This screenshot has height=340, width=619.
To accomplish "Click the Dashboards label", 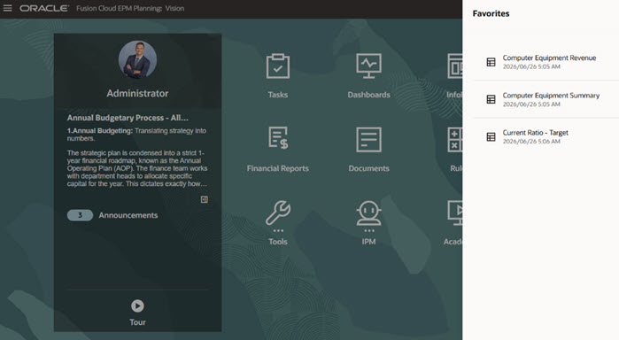I will 368,95.
